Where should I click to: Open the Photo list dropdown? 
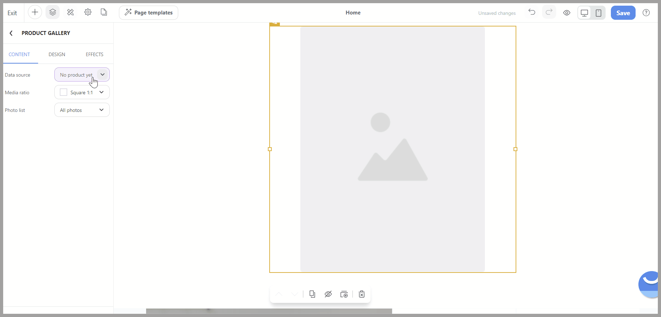[x=82, y=110]
